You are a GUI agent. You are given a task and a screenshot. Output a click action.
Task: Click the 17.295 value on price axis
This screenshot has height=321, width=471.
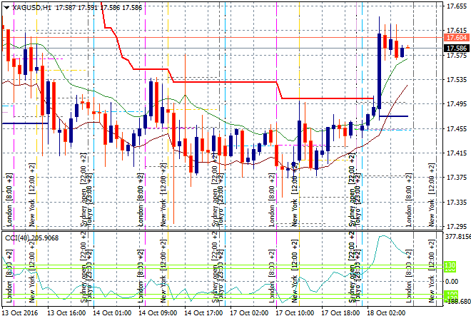(456, 227)
